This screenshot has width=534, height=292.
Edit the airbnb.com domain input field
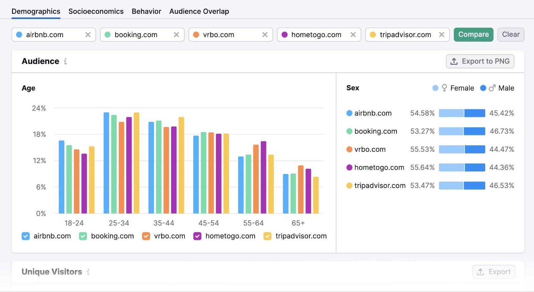pos(54,35)
